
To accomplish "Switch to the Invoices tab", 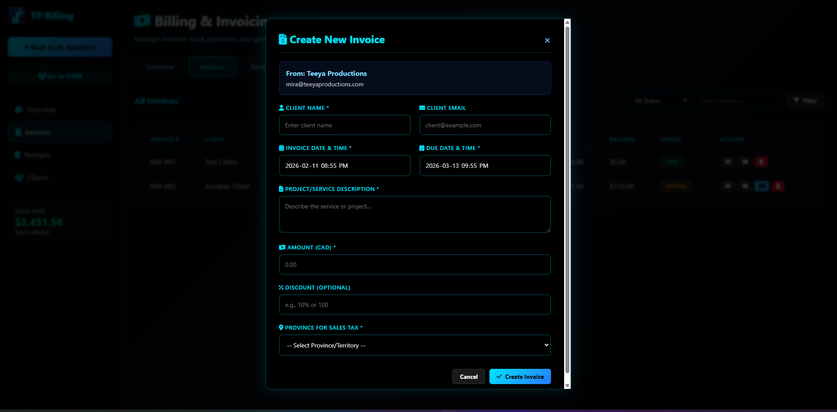I will [212, 66].
